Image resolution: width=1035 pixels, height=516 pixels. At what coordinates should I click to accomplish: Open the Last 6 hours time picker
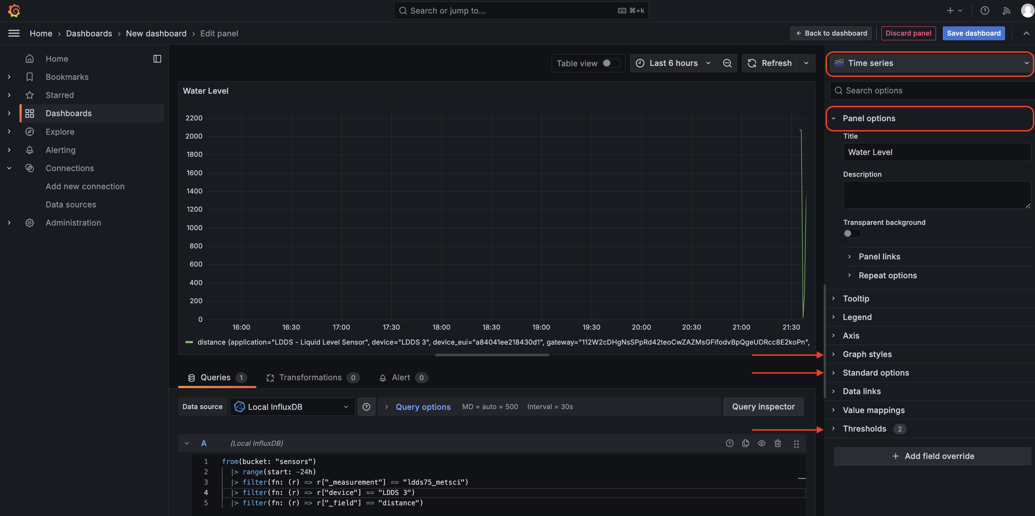[x=673, y=63]
